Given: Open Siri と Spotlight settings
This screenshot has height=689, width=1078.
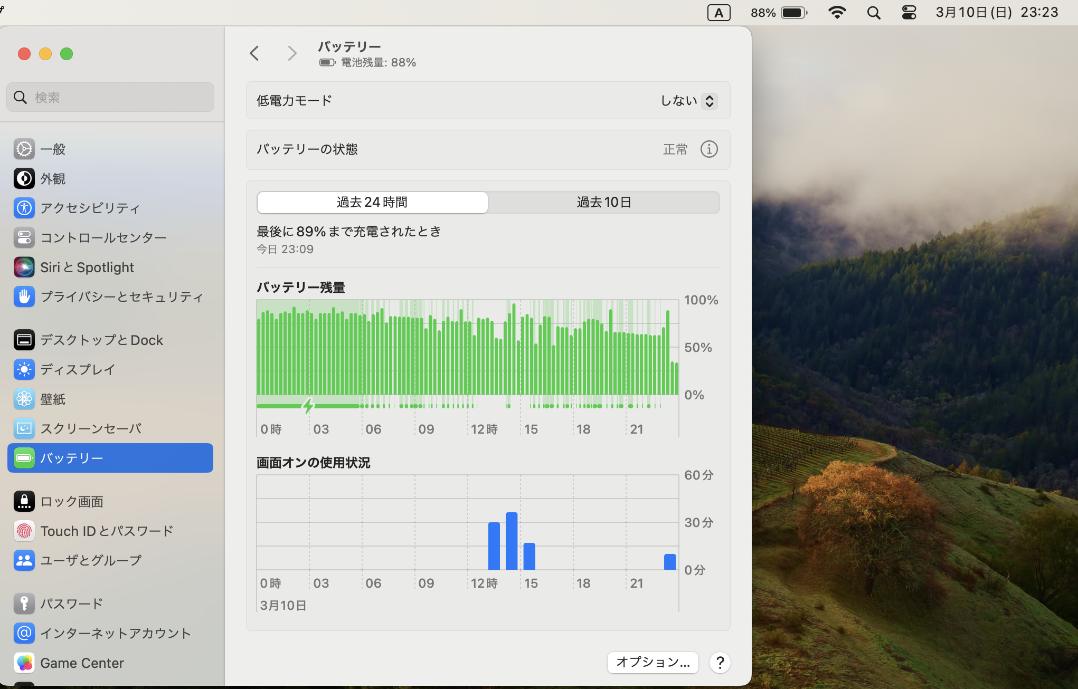Looking at the screenshot, I should [x=87, y=267].
